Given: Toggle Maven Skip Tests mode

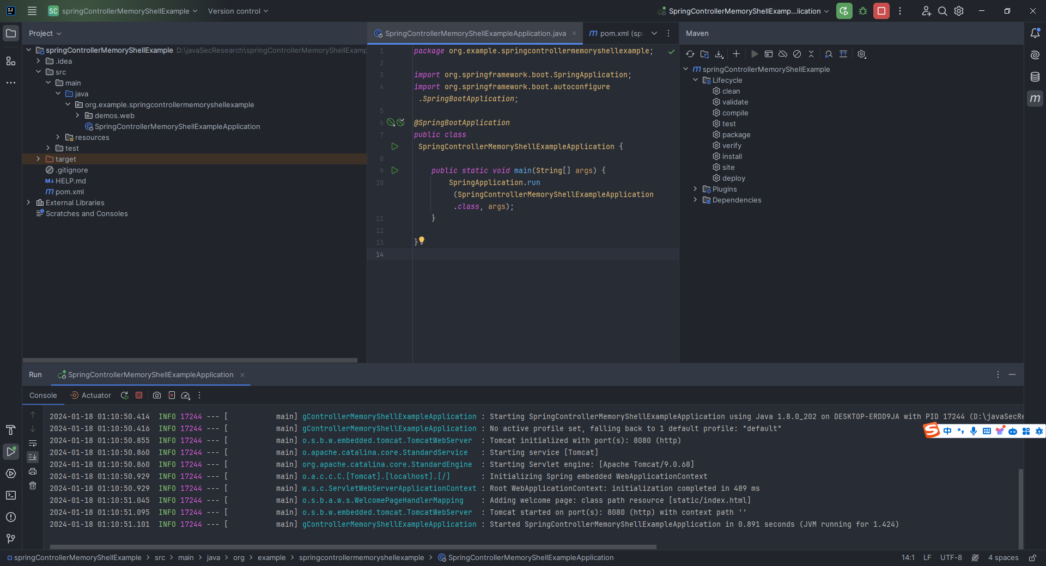Looking at the screenshot, I should tap(797, 54).
